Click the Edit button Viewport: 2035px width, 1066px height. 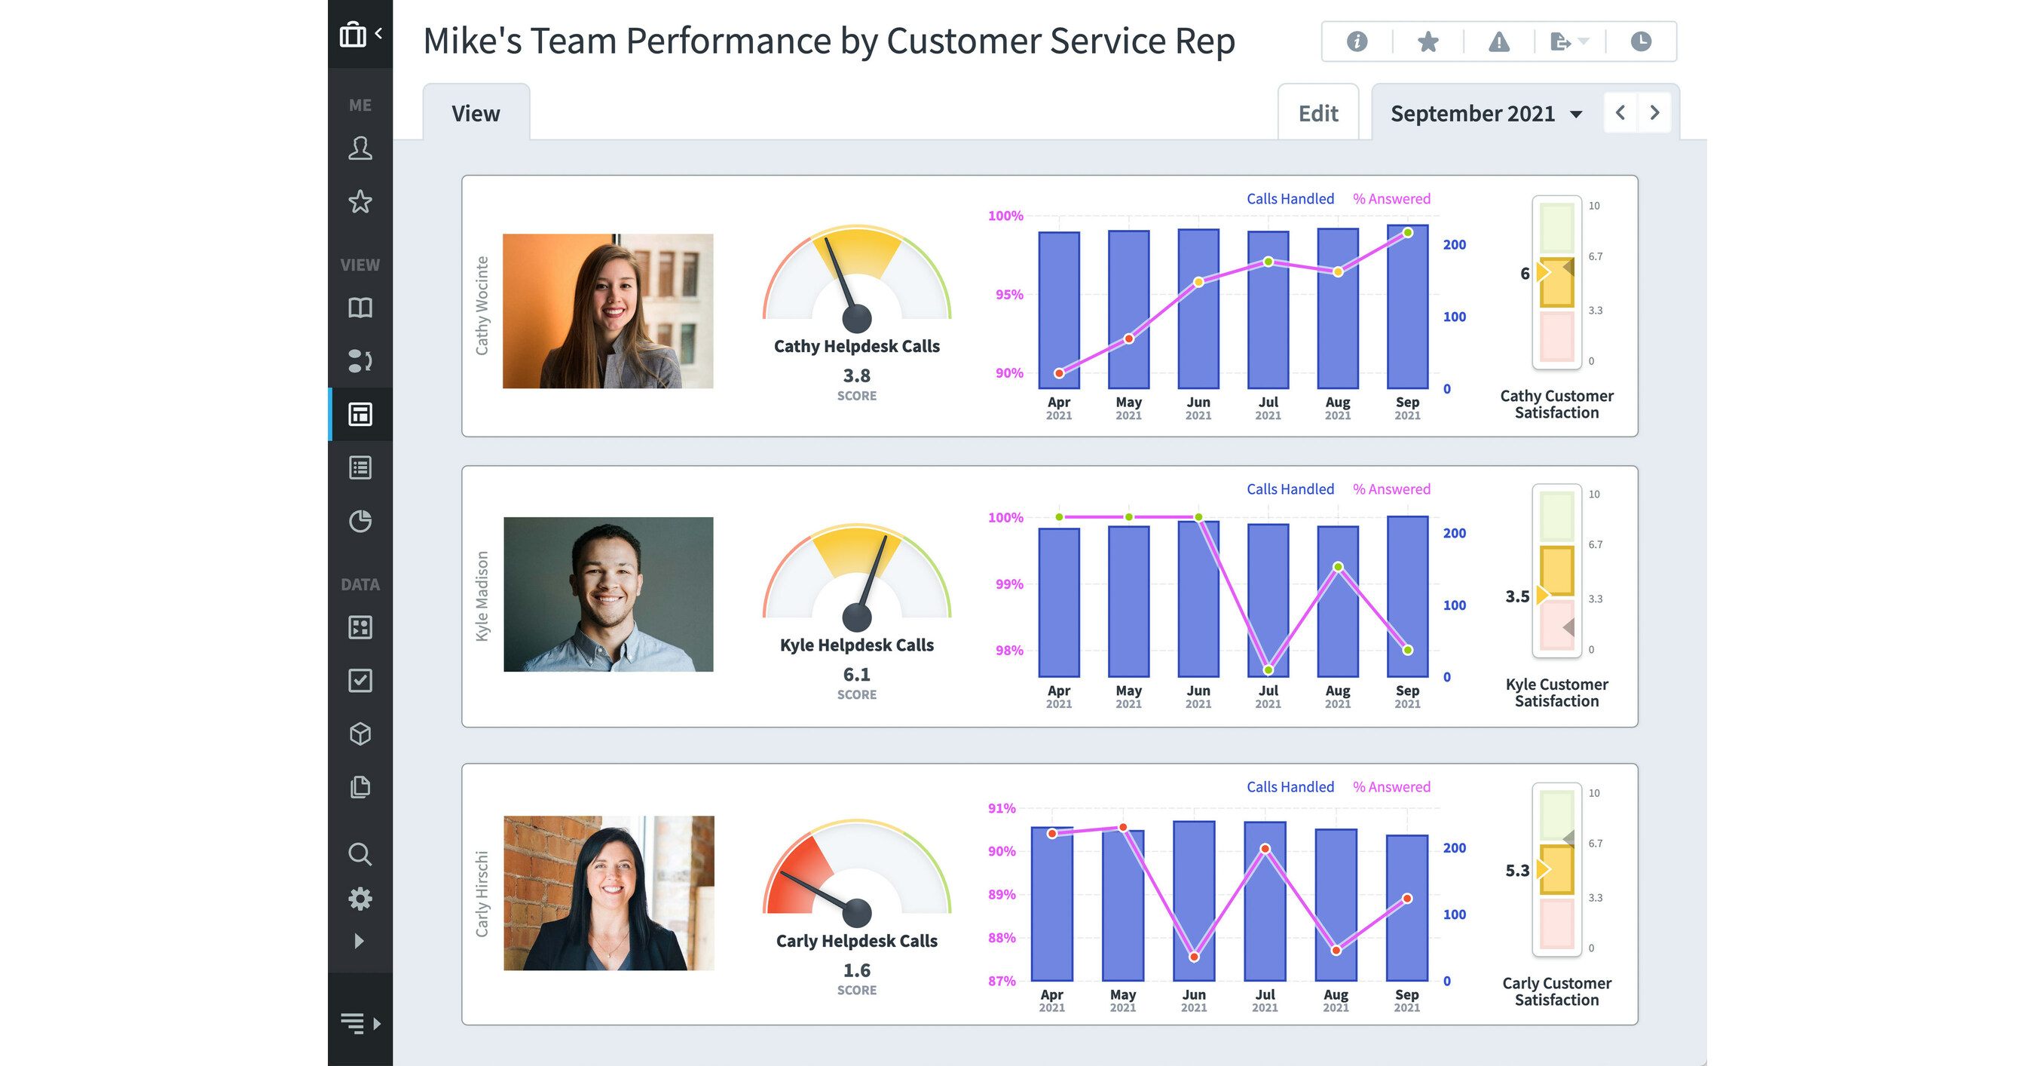[x=1317, y=113]
